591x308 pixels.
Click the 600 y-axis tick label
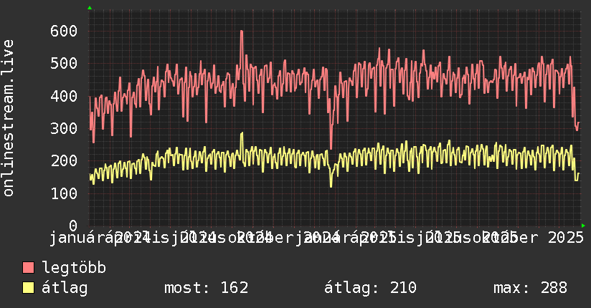[64, 31]
